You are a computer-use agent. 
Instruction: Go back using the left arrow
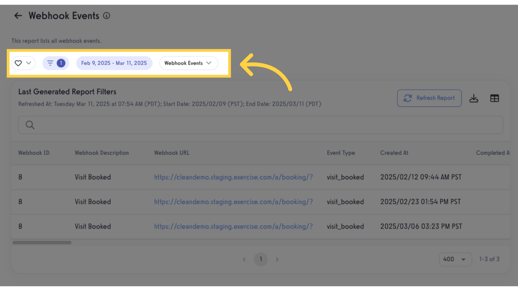18,16
